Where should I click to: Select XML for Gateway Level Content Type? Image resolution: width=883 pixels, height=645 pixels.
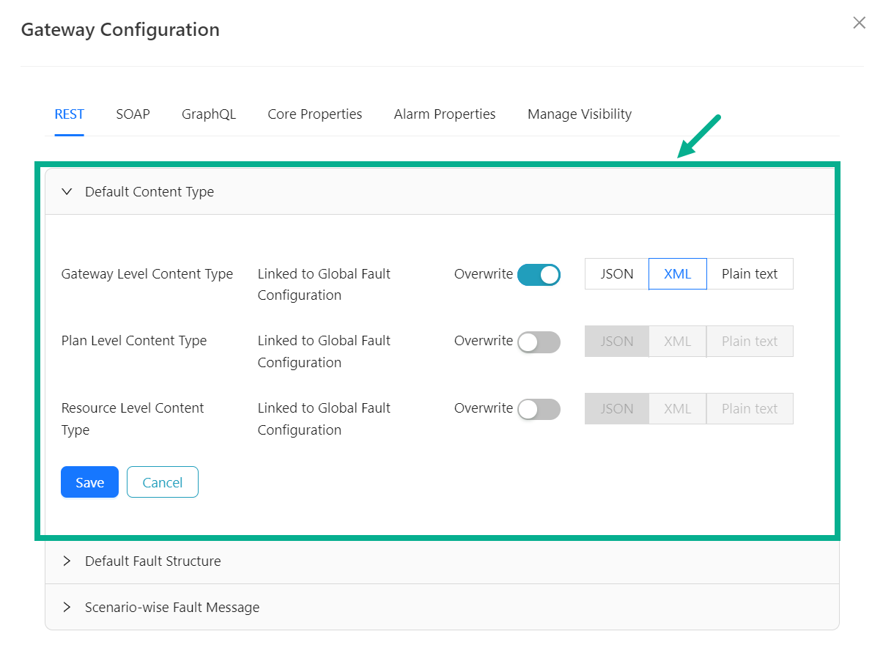pos(677,274)
